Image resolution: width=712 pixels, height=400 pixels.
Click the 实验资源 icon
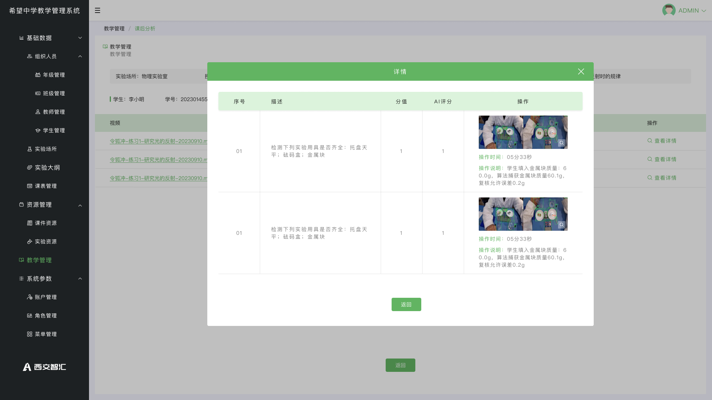(x=30, y=241)
